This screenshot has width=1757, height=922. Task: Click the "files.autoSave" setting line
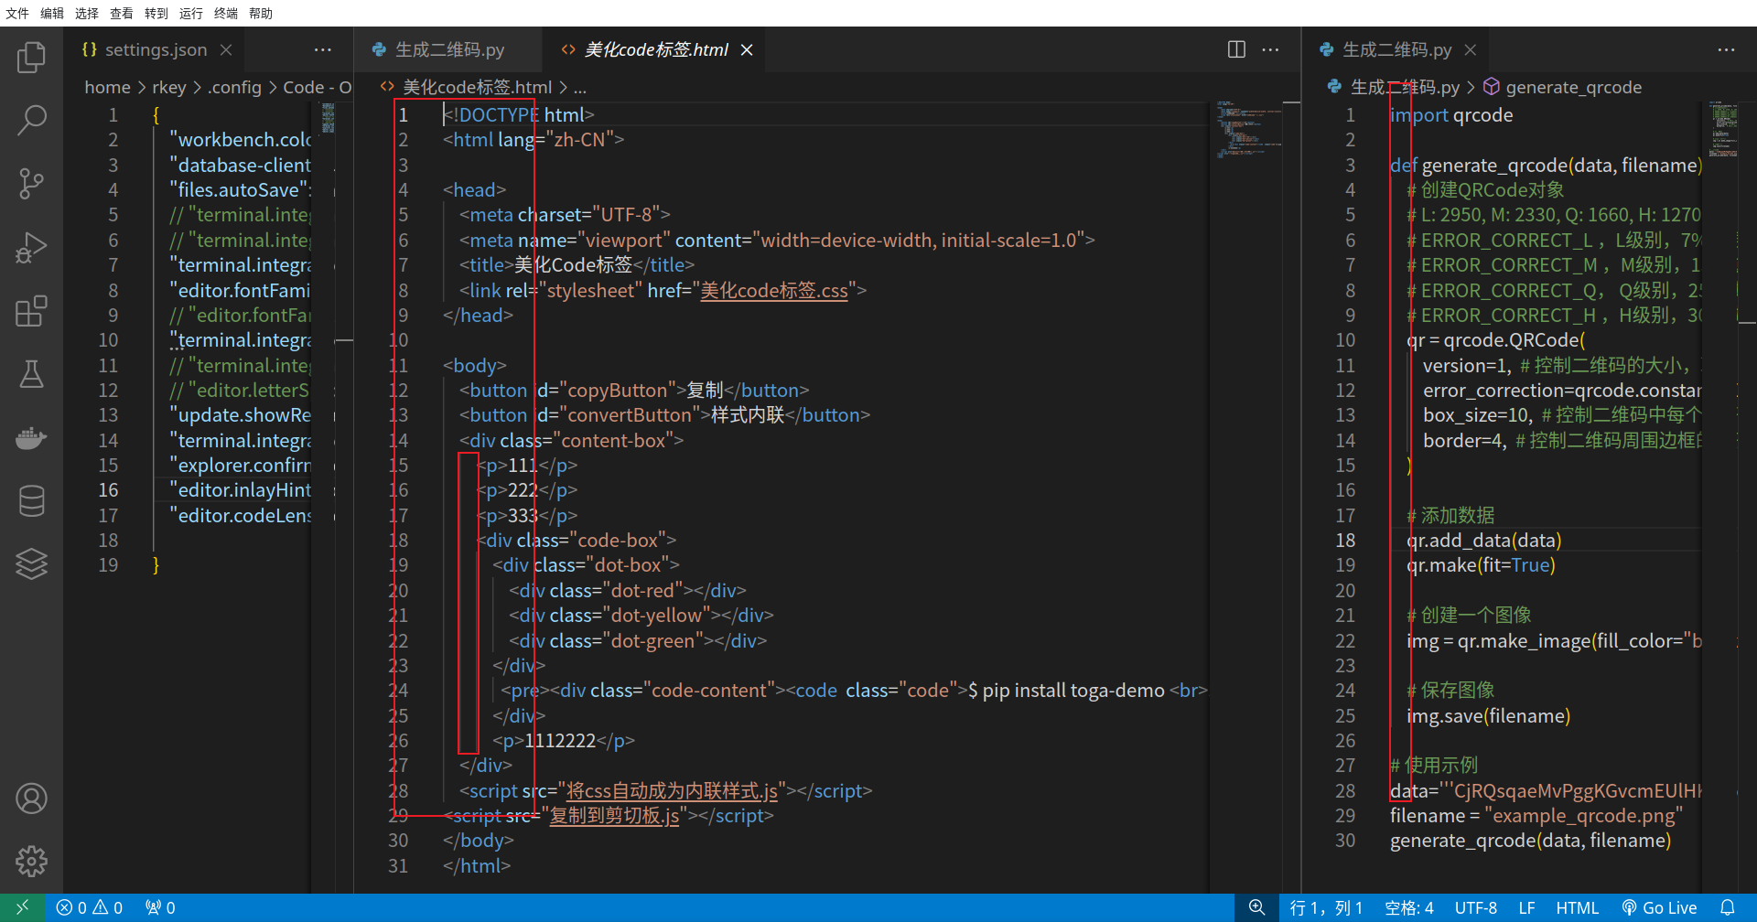(x=240, y=190)
